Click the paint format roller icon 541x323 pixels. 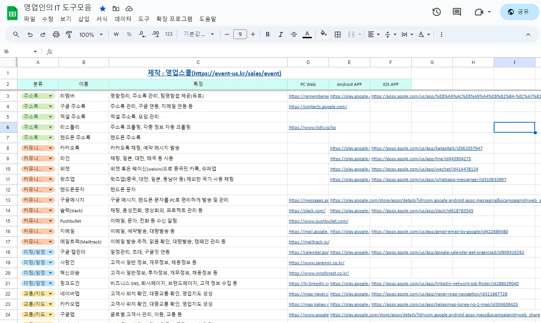69,34
